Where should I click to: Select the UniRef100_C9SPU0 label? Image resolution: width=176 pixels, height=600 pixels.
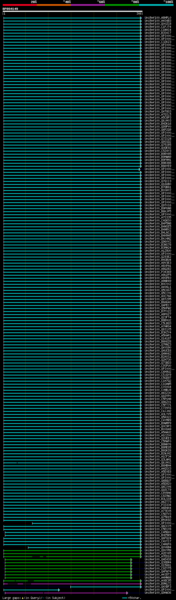coord(158,366)
